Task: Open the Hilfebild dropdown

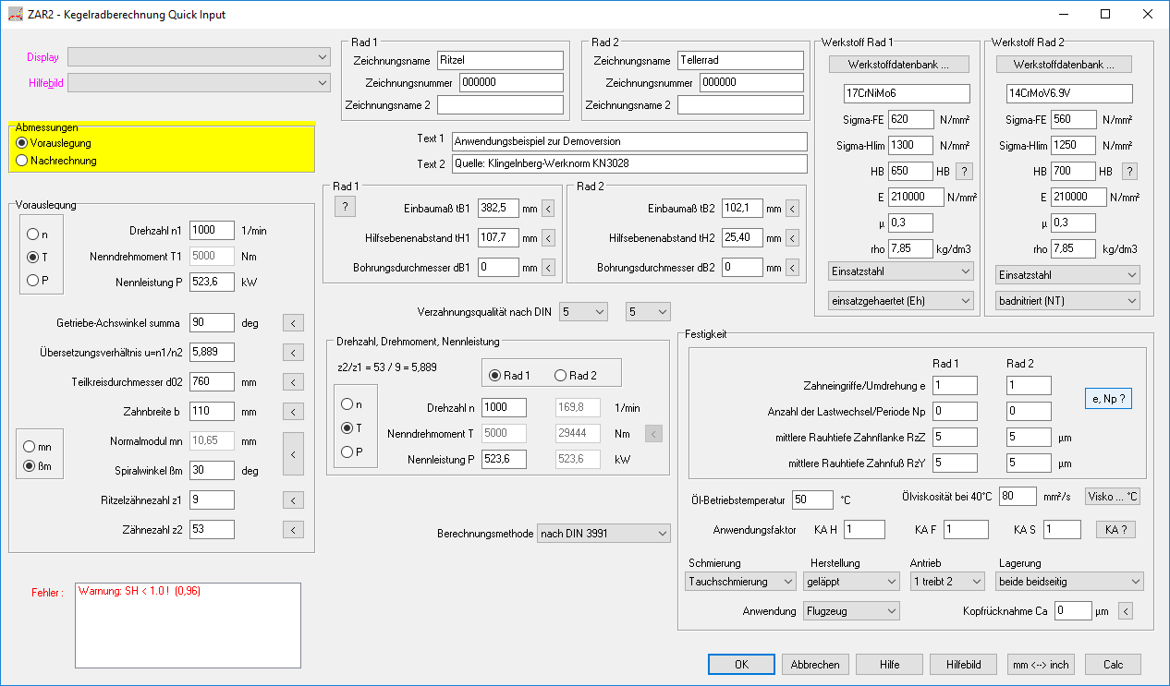Action: (199, 83)
